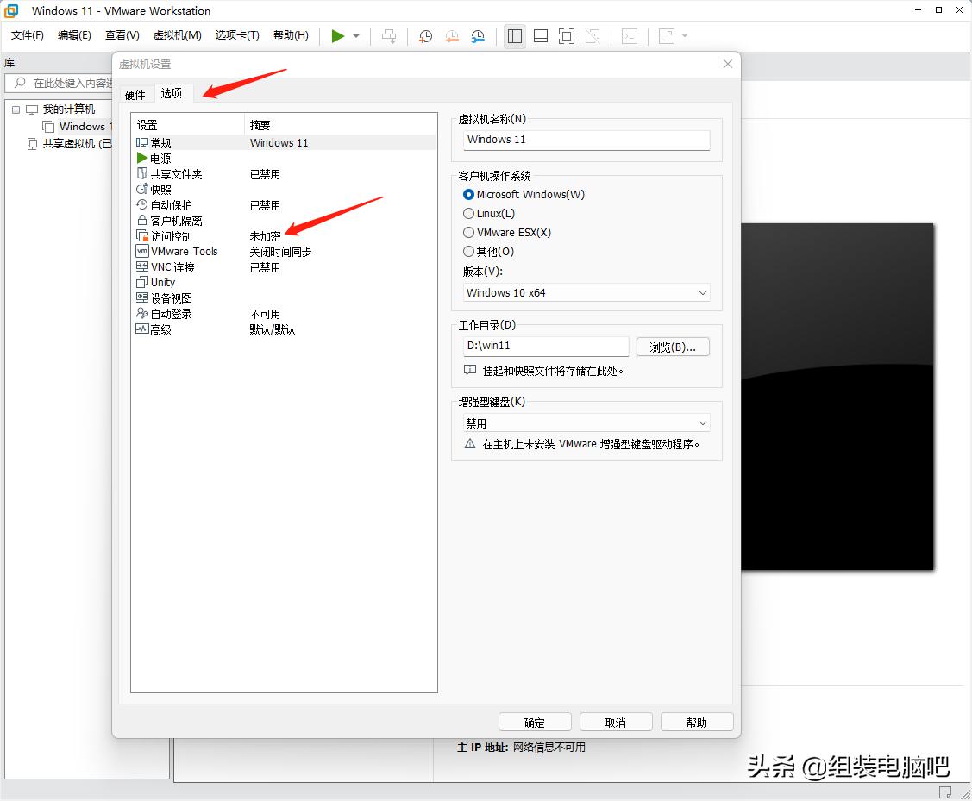Viewport: 972px width, 801px height.
Task: Click the 虚拟机名称 Windows 11 input field
Action: 585,140
